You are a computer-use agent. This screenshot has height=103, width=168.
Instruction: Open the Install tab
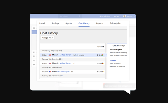pyautogui.click(x=42, y=23)
